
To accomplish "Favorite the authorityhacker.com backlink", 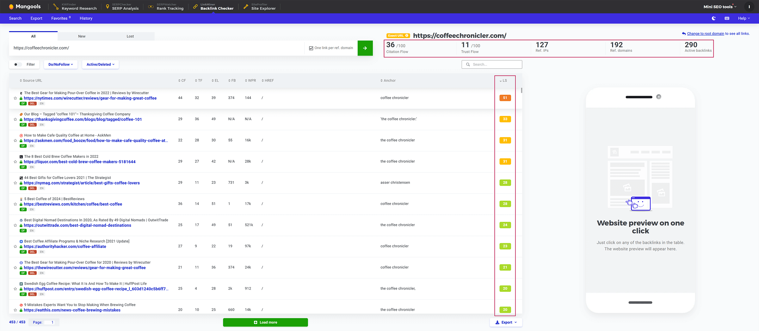I will coord(15,246).
